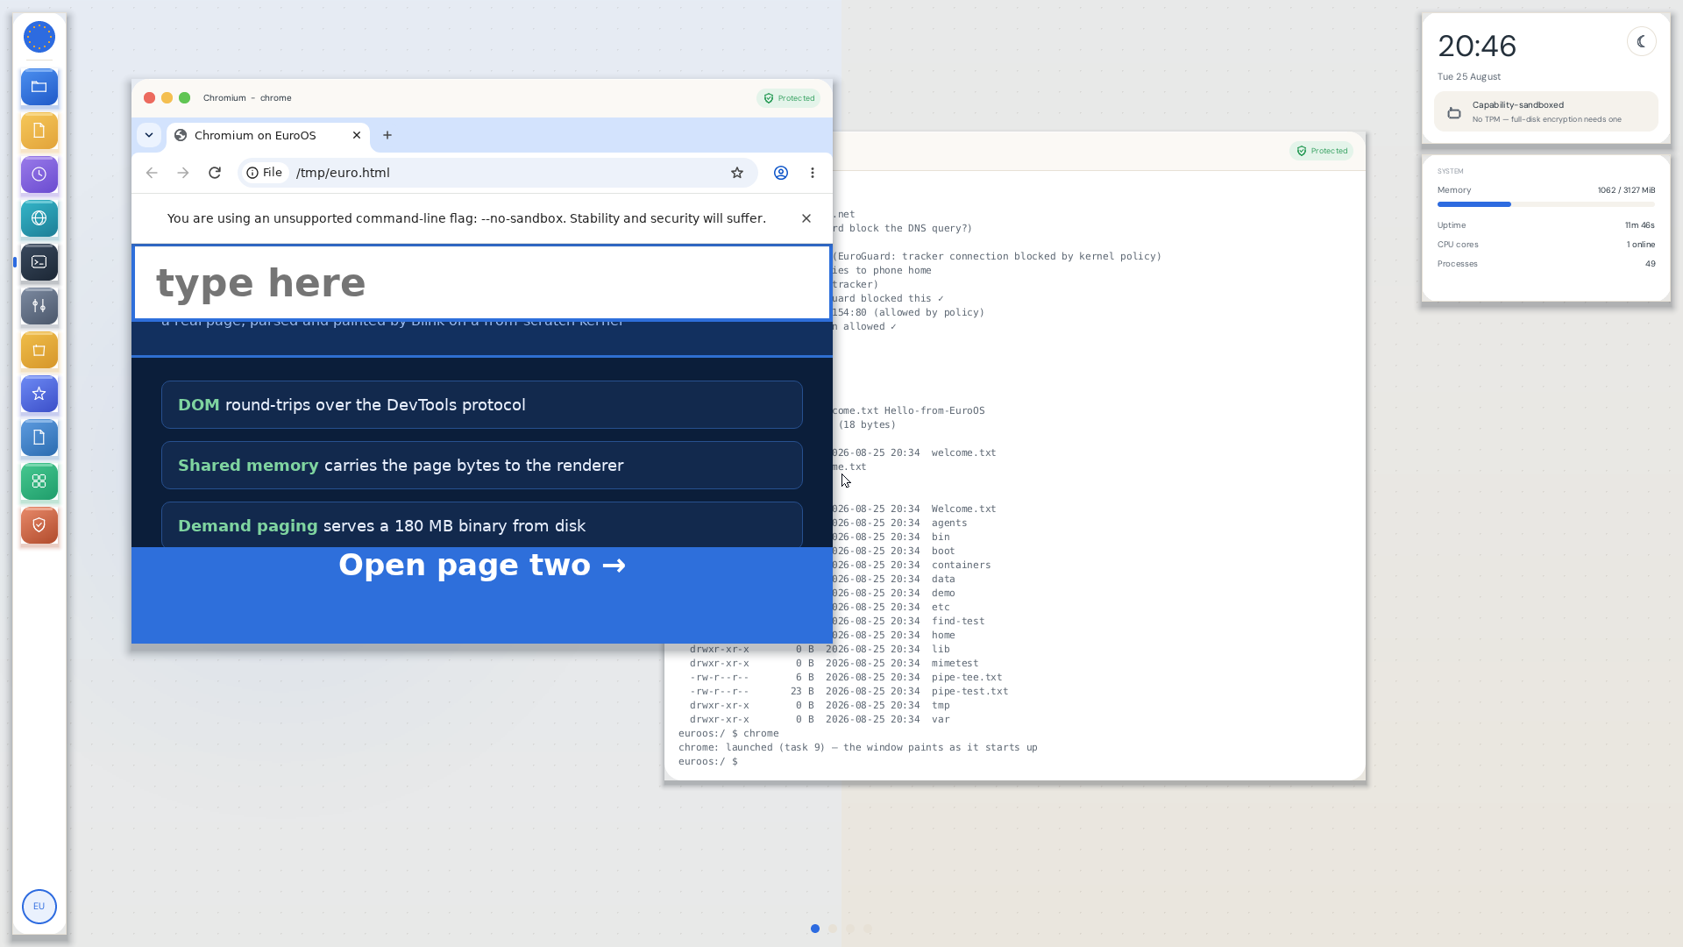Click the pipe-test.txt entry in the terminal
The image size is (1683, 947).
[x=969, y=691]
